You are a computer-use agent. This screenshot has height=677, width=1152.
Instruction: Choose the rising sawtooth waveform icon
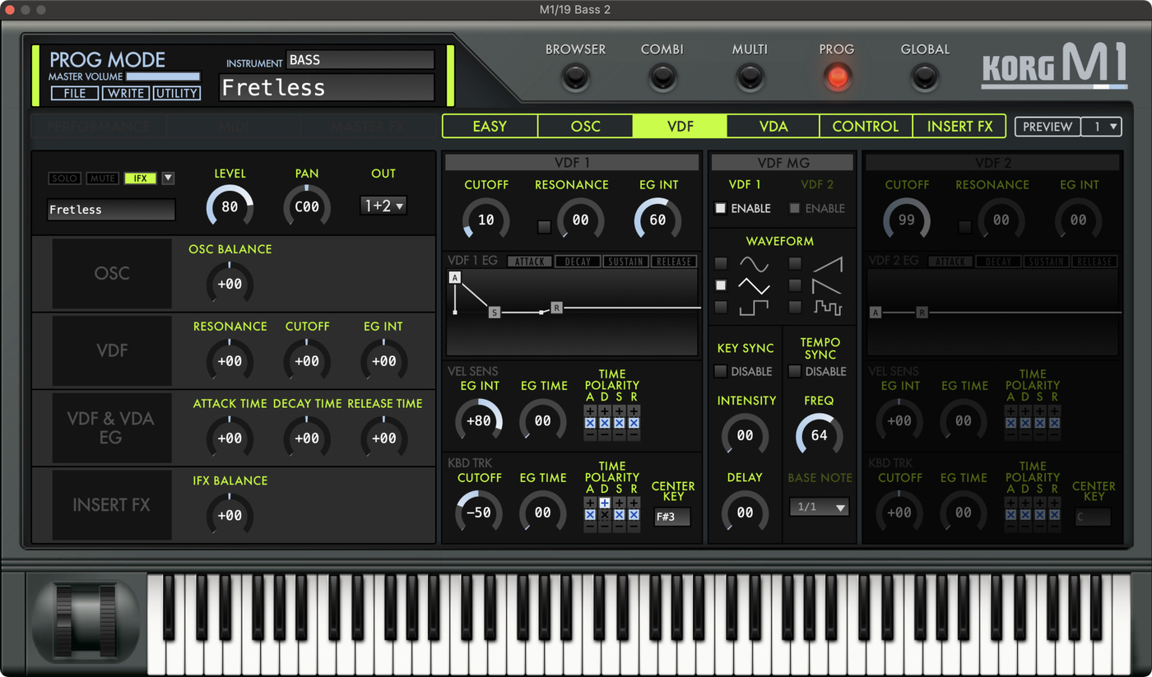click(827, 264)
